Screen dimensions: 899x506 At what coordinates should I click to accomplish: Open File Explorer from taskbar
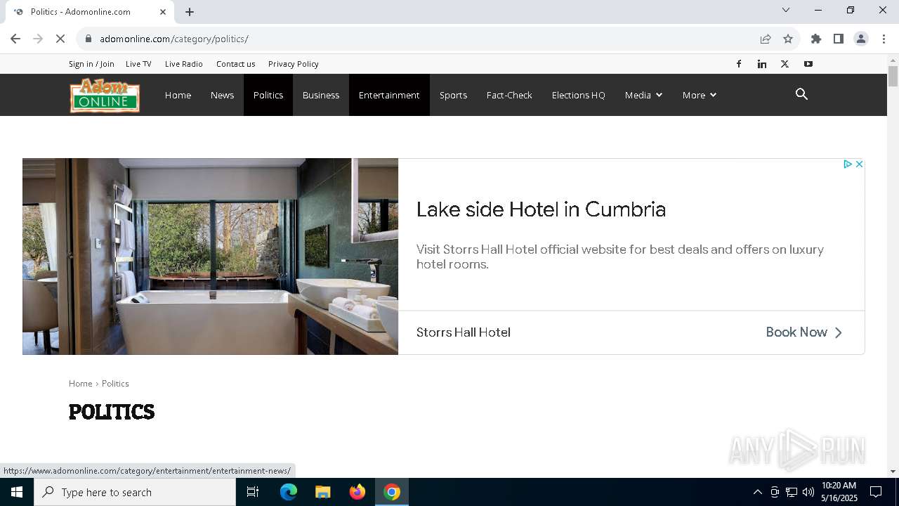(322, 492)
